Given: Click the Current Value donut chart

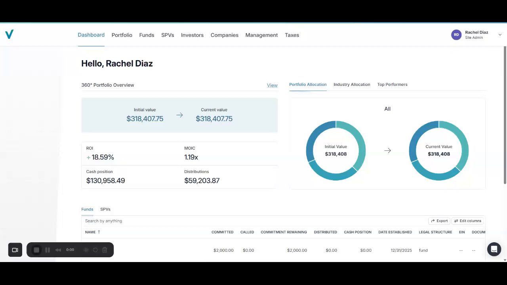Looking at the screenshot, I should click(439, 150).
